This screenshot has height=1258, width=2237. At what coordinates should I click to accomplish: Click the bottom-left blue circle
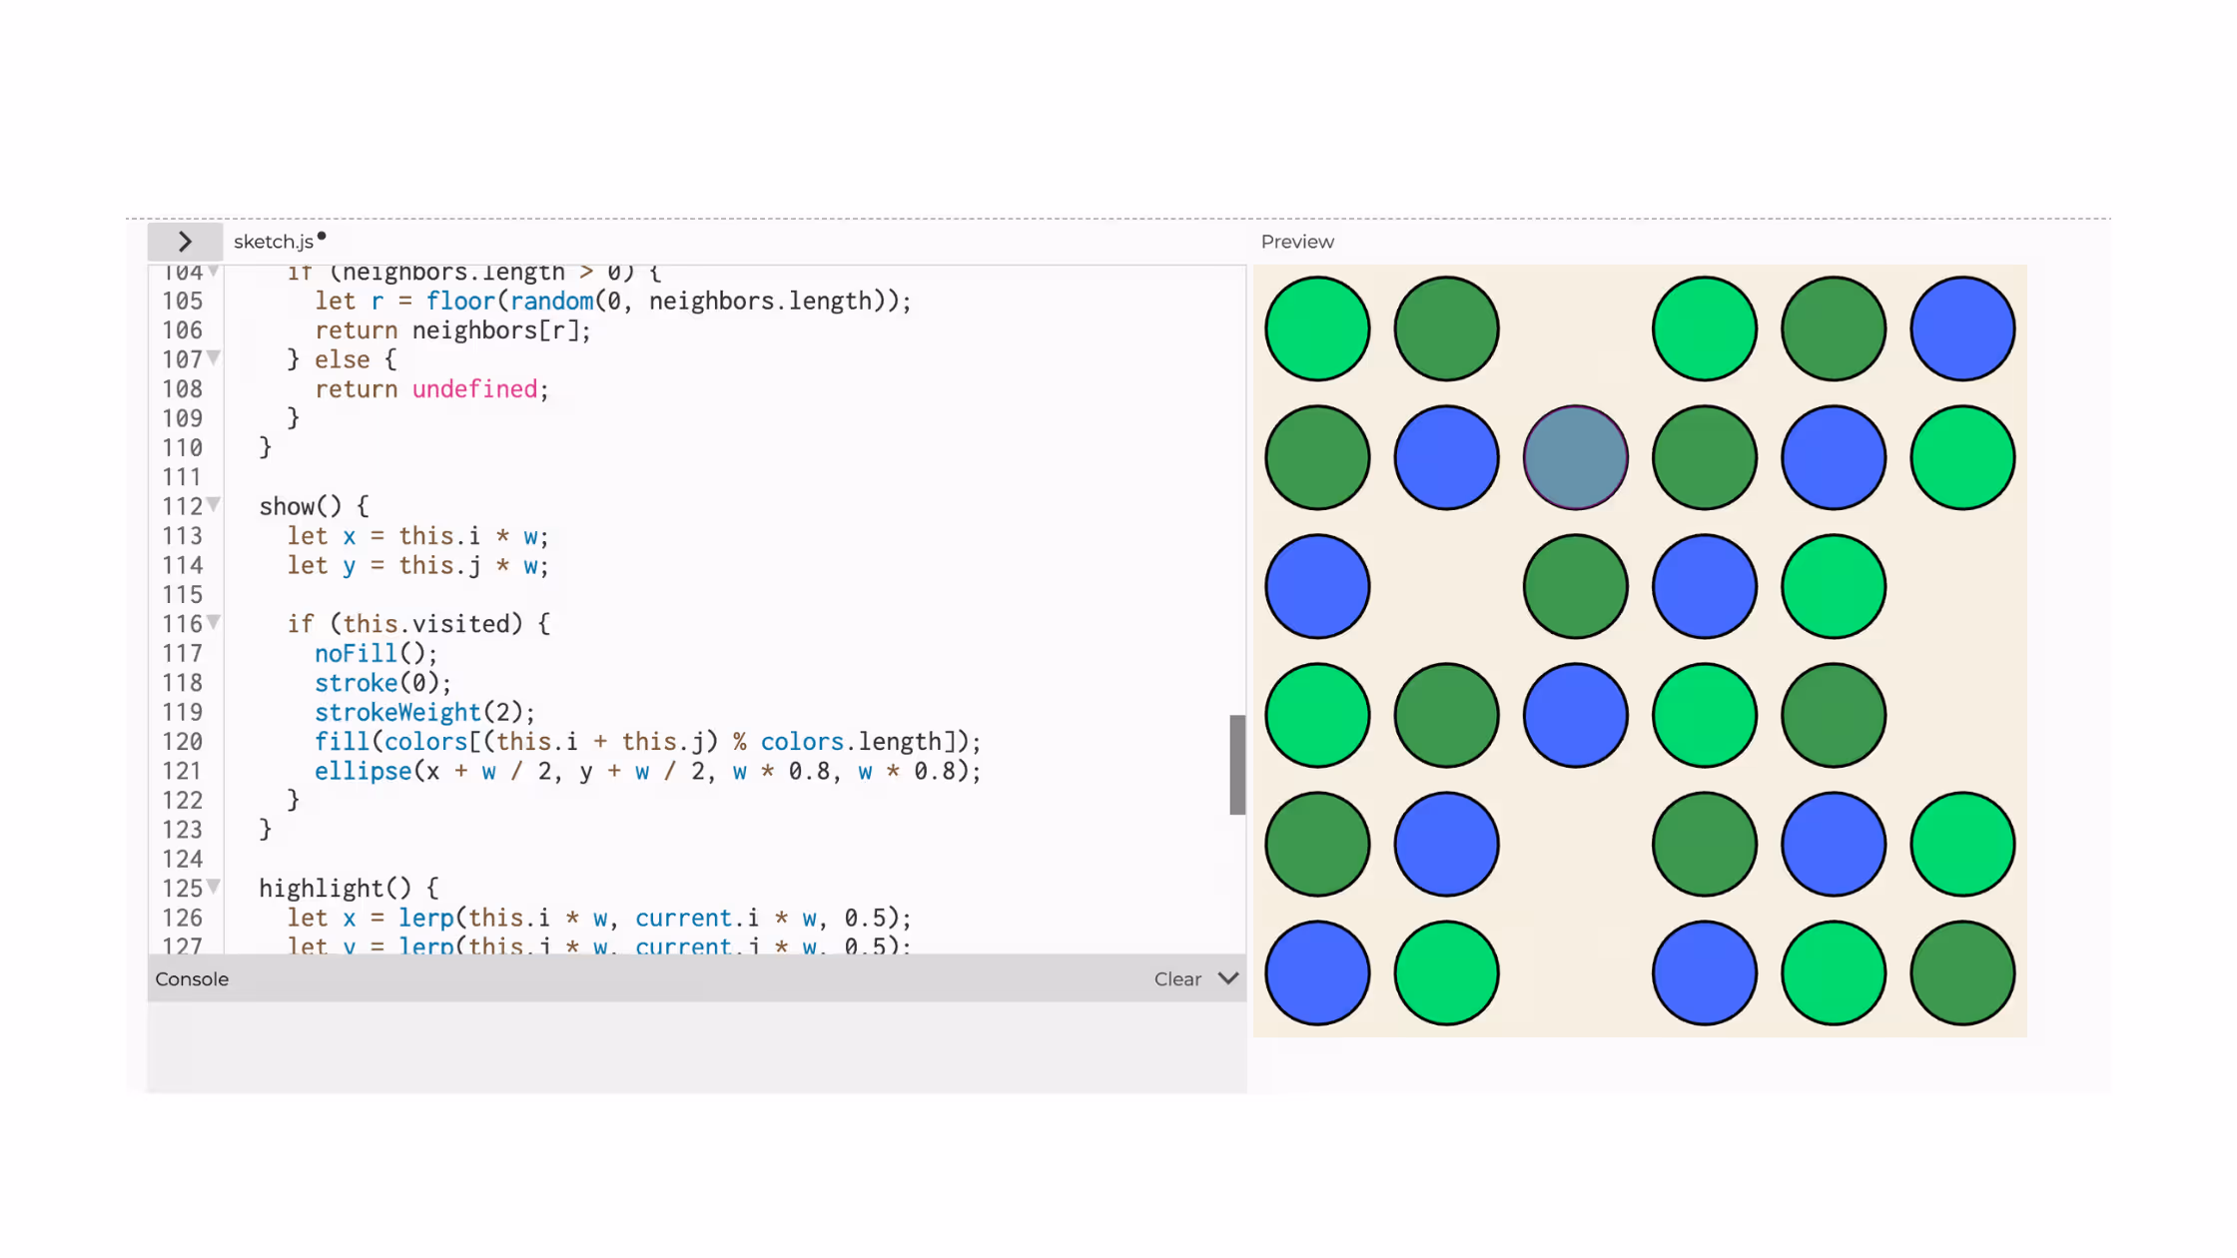coord(1317,972)
